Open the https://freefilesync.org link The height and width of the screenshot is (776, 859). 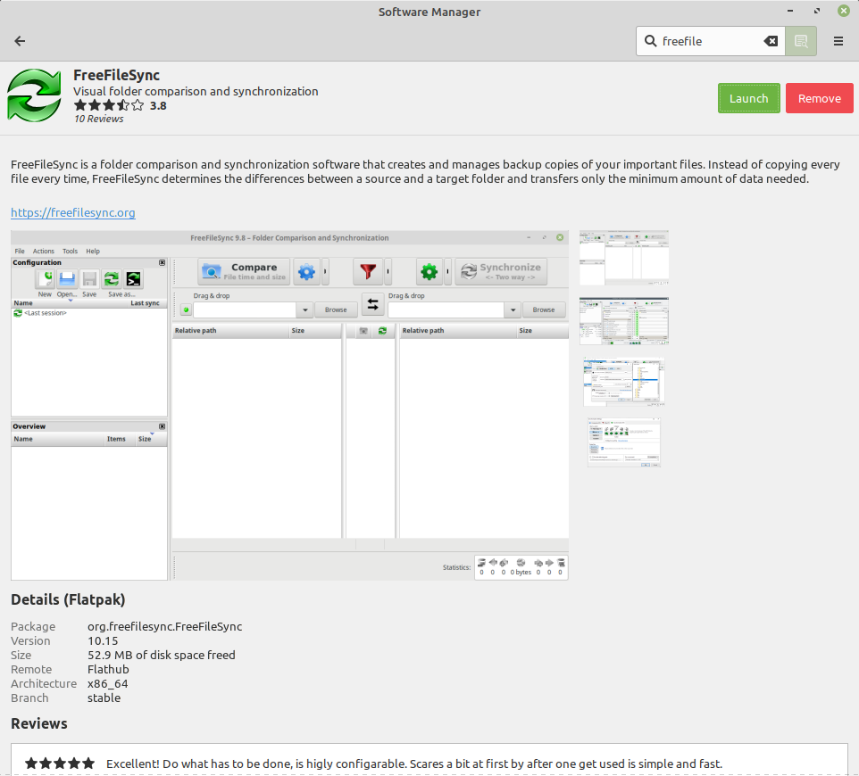(73, 212)
